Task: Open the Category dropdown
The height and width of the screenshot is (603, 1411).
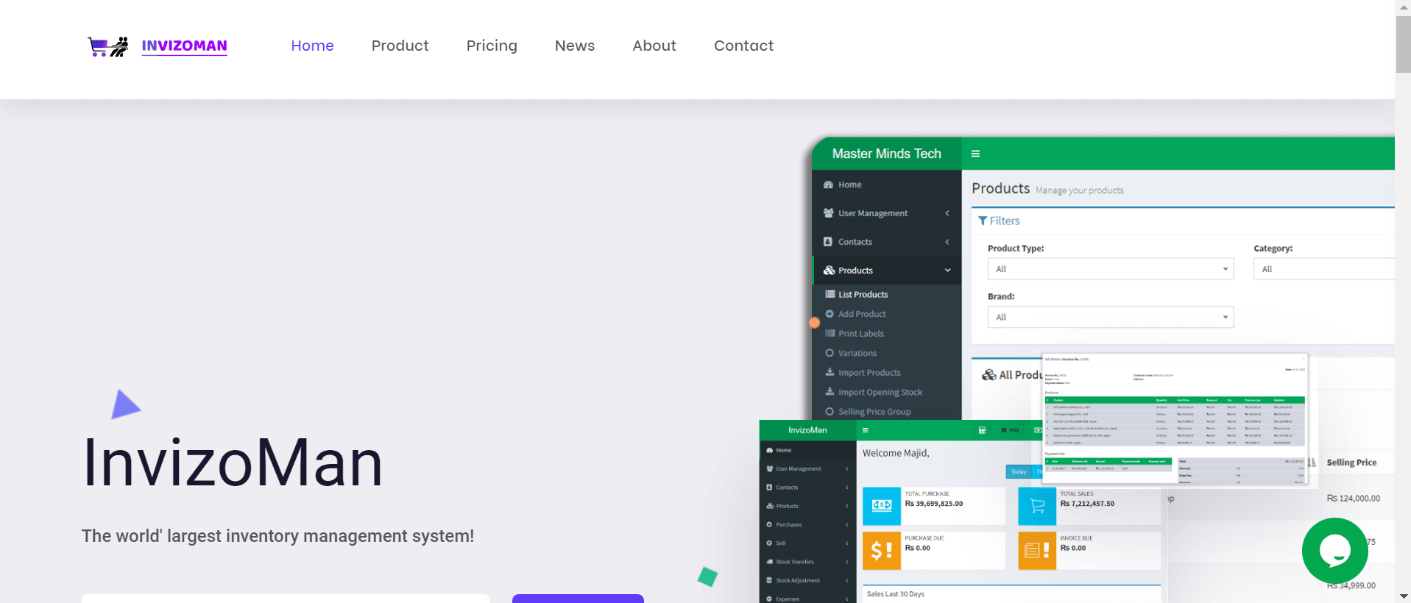Action: tap(1323, 269)
